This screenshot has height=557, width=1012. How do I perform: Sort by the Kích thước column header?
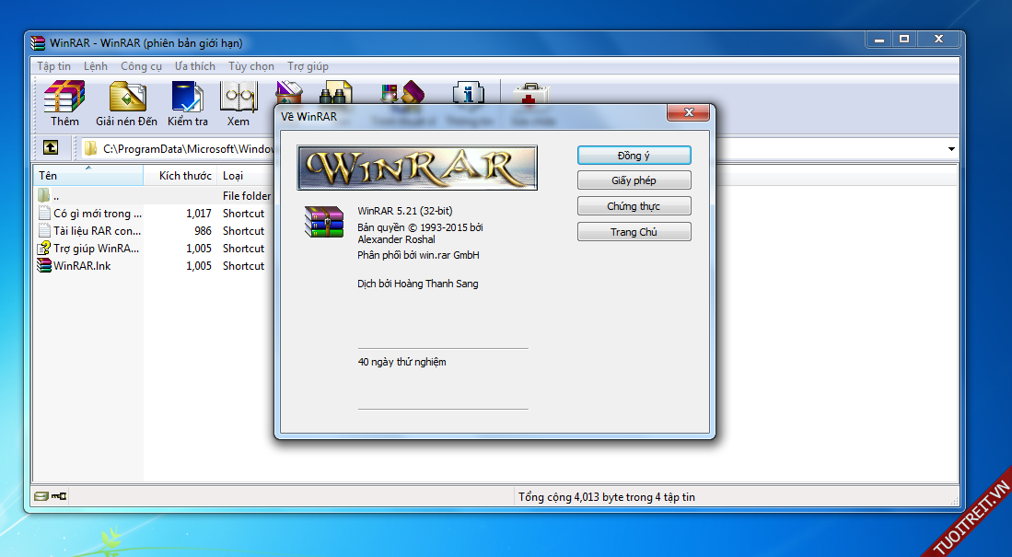(x=184, y=175)
